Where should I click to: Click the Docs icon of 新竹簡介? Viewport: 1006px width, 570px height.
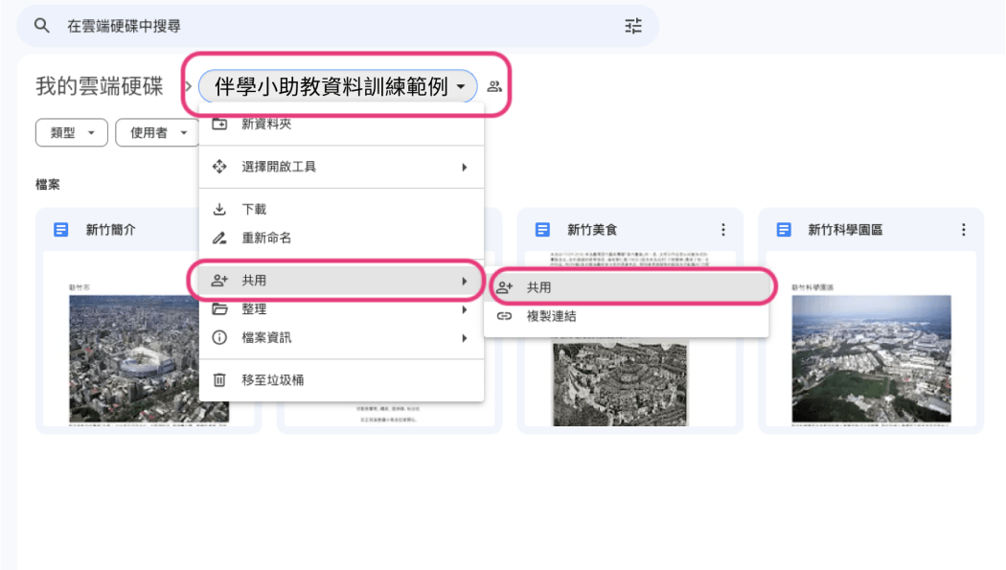tap(61, 230)
